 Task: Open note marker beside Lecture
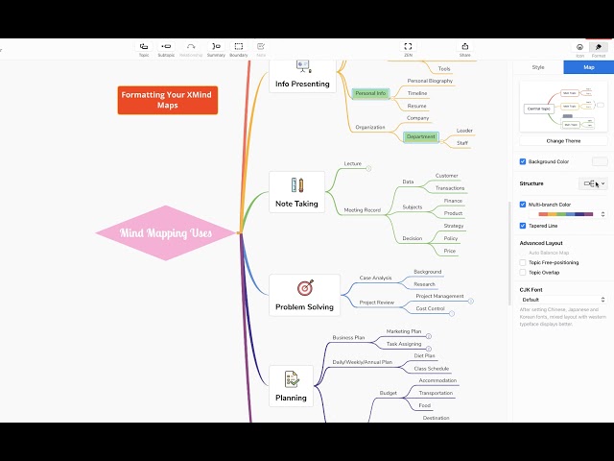[x=368, y=169]
